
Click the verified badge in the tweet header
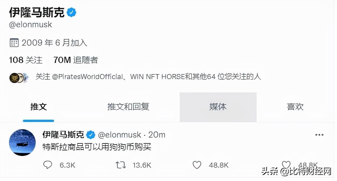tap(90, 135)
